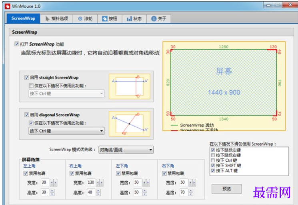Decrease 左下角 宽度 with left arrow
298x205 pixels.
(144, 183)
